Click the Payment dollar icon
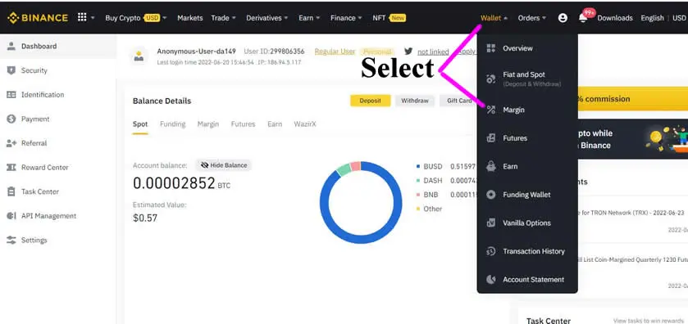 11,119
